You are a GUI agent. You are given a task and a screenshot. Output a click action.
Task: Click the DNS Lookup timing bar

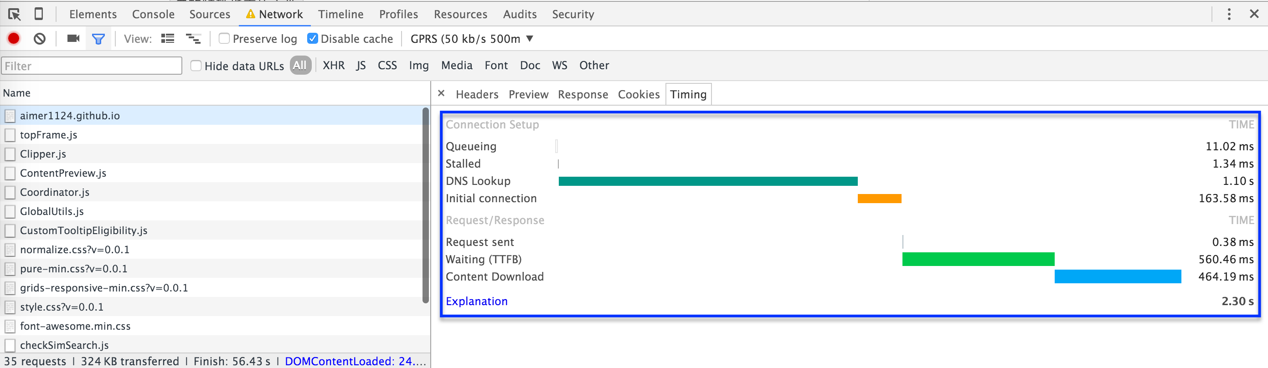point(708,181)
